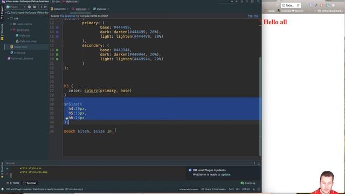Open the Apps bookmark in browser
This screenshot has width=345, height=194.
click(x=270, y=11)
